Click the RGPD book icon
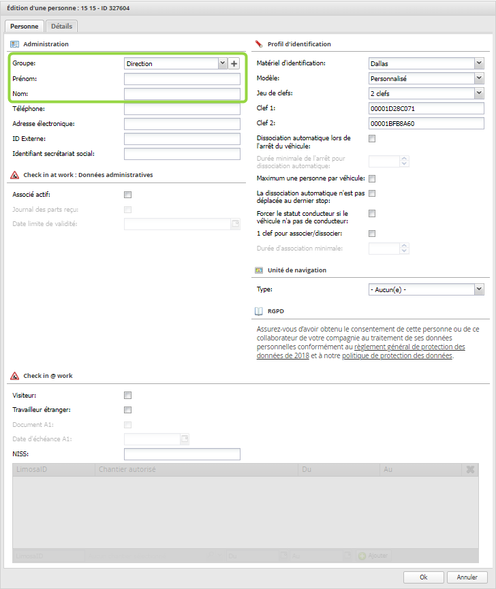 point(259,311)
